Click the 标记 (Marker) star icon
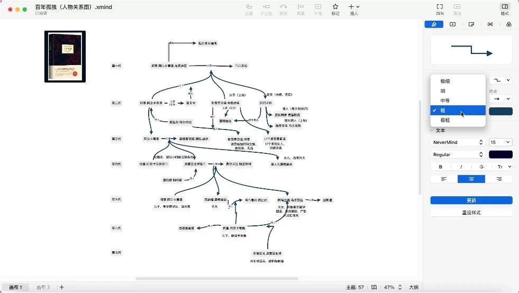The height and width of the screenshot is (293, 519). (335, 7)
